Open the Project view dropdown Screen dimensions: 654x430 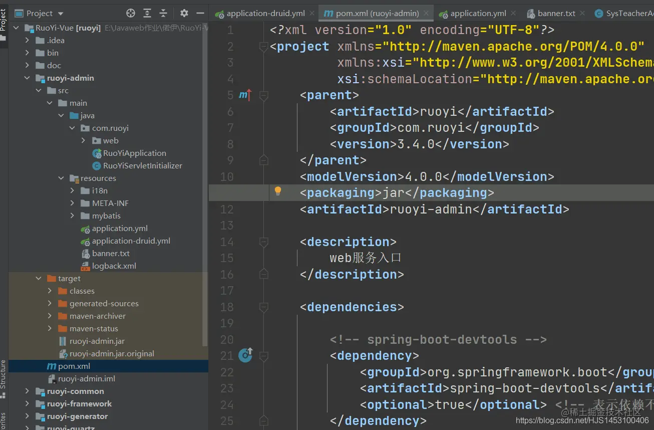pos(39,14)
